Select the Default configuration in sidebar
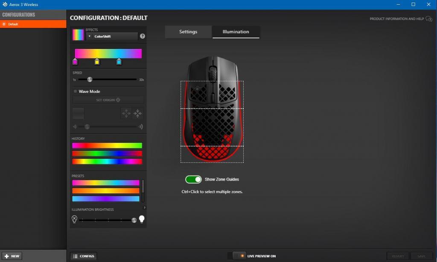 (33, 24)
